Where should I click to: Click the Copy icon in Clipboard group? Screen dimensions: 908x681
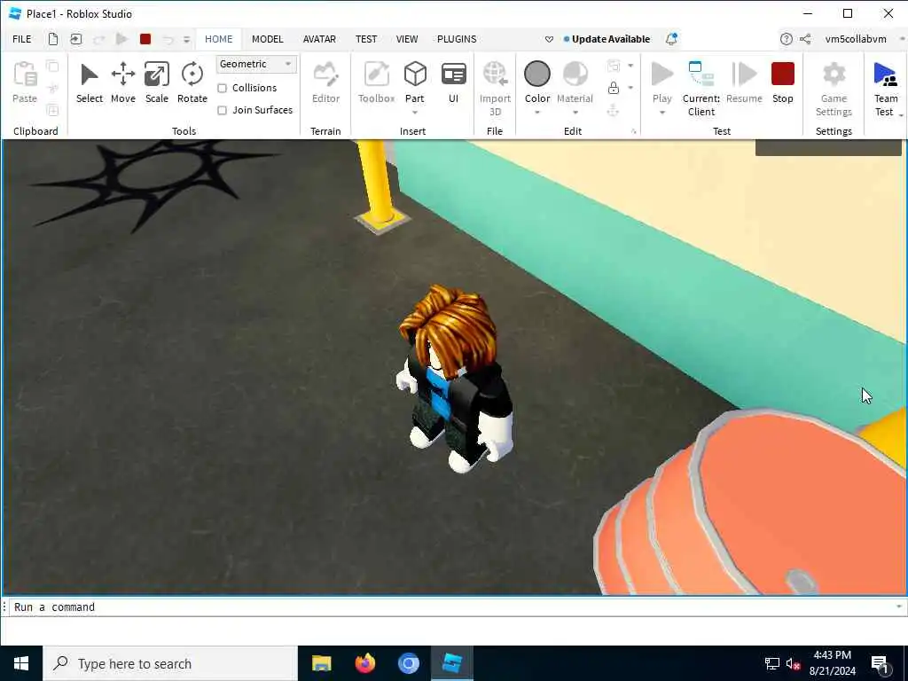pos(52,66)
